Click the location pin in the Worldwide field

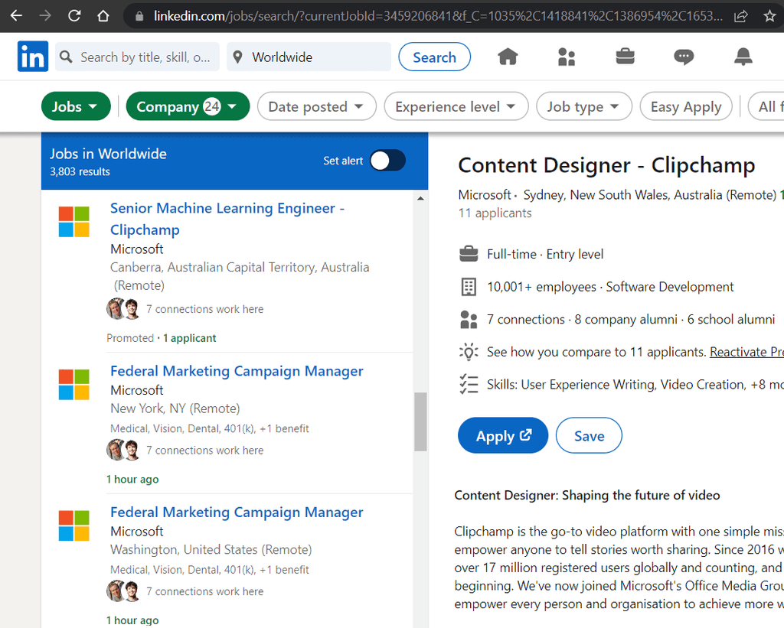237,56
